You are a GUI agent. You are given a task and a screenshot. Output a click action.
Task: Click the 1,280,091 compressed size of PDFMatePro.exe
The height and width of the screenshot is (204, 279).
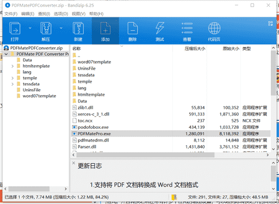coord(195,134)
